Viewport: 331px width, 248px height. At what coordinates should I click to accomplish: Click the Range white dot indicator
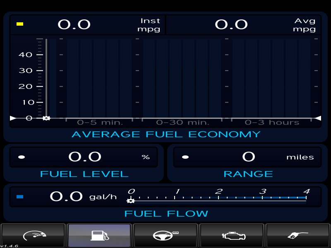[x=185, y=157]
